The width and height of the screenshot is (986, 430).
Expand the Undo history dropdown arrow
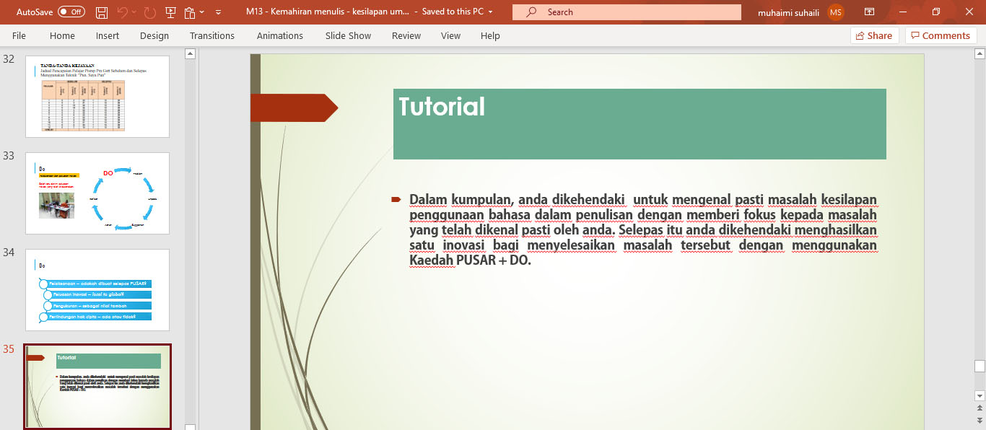coord(135,12)
